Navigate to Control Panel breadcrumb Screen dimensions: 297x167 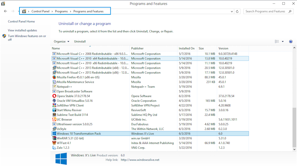pyautogui.click(x=40, y=11)
